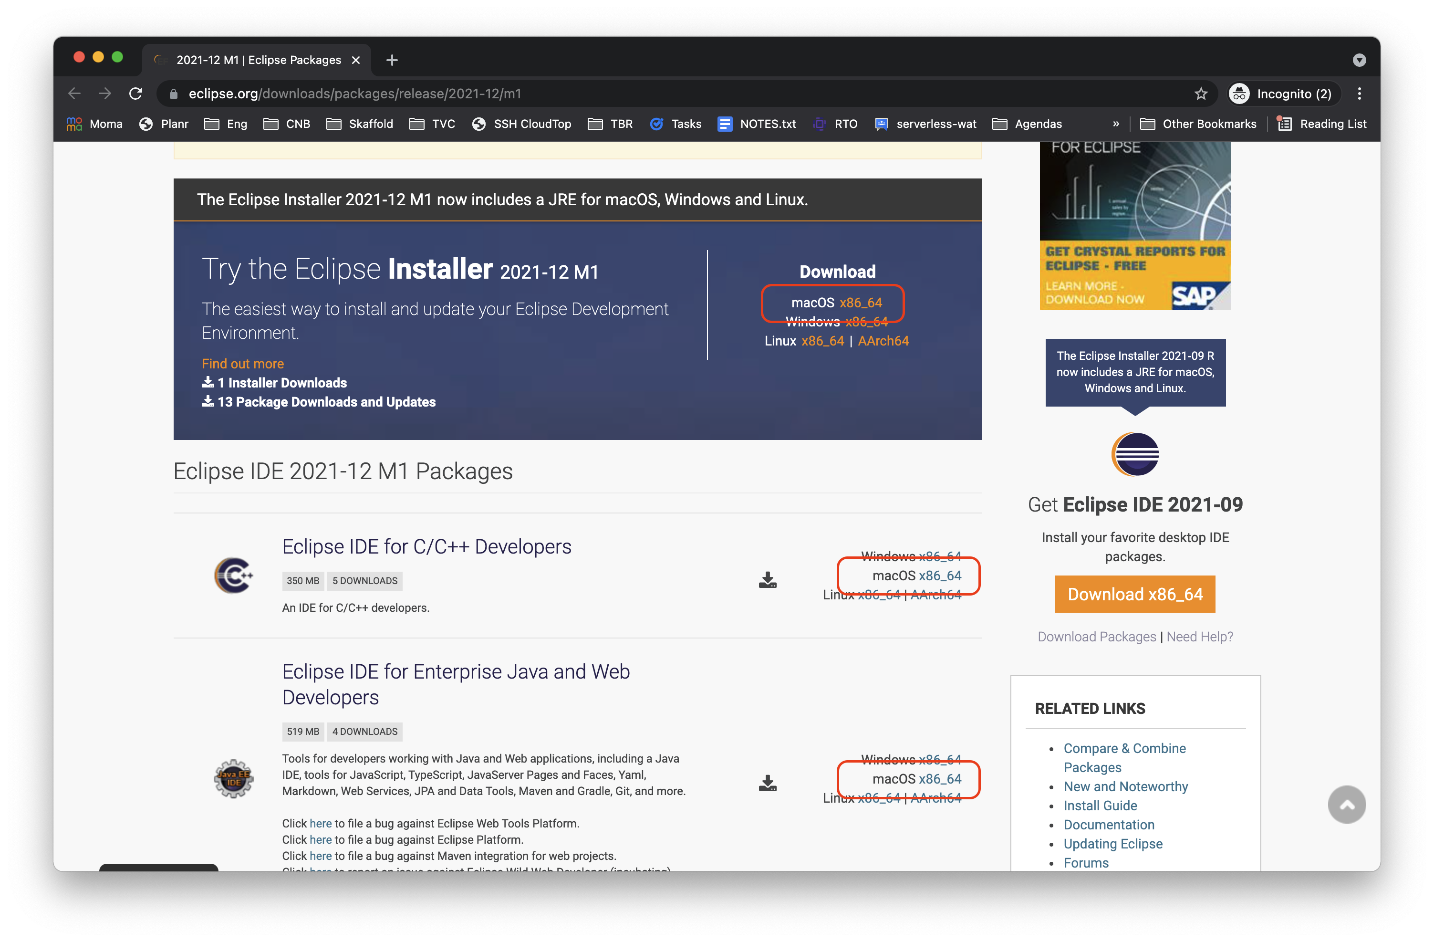Click 'here' for Eclipse Web Tools Platform bug
Screen dimensions: 1434x942
[321, 823]
